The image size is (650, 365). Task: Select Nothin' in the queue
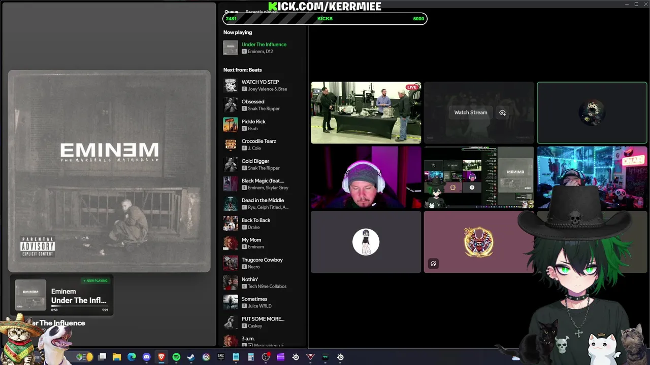(x=250, y=279)
